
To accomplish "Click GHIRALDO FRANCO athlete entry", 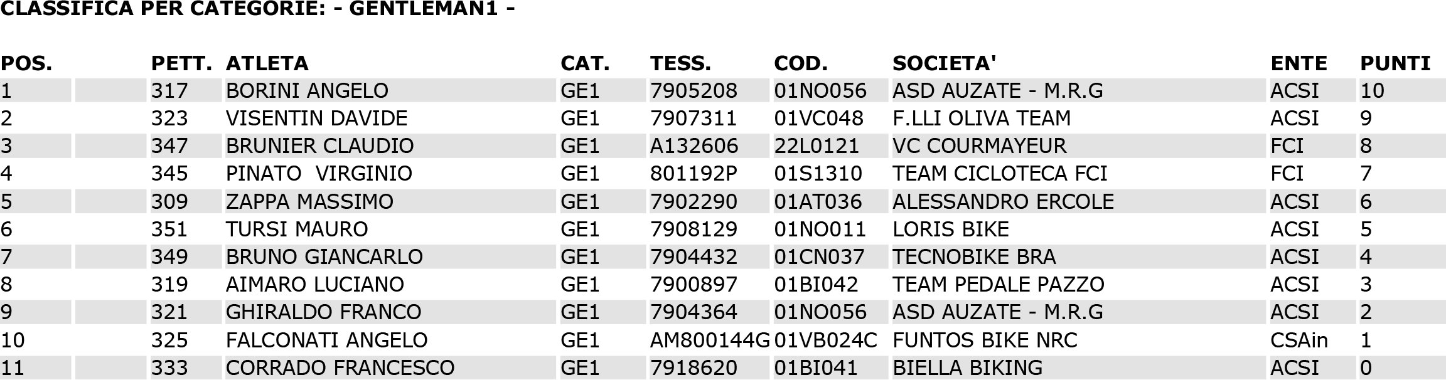I will (324, 312).
